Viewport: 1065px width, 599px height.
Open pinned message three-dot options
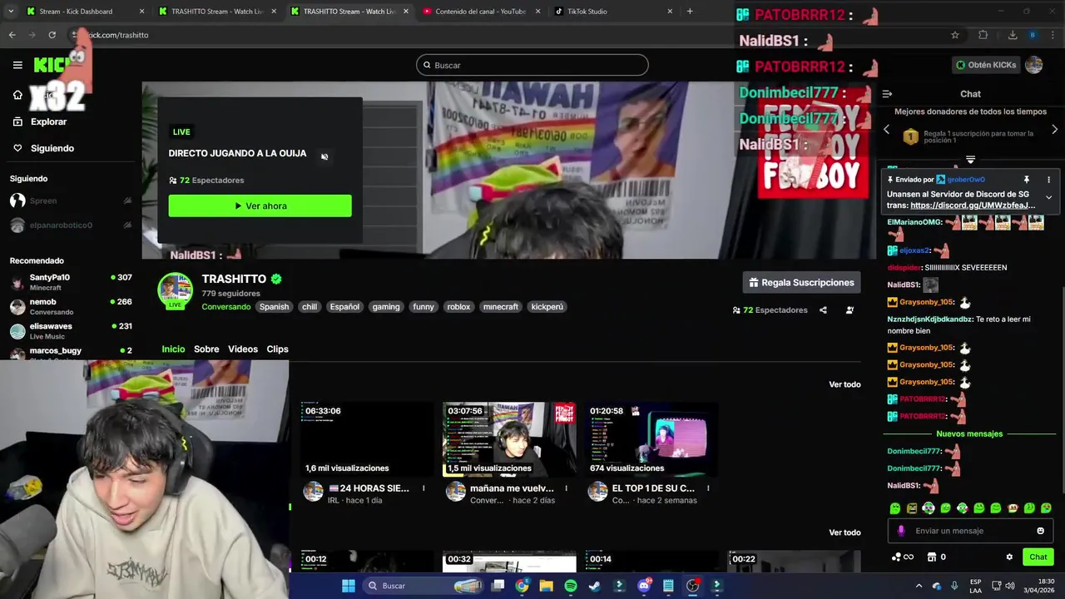pyautogui.click(x=1048, y=180)
